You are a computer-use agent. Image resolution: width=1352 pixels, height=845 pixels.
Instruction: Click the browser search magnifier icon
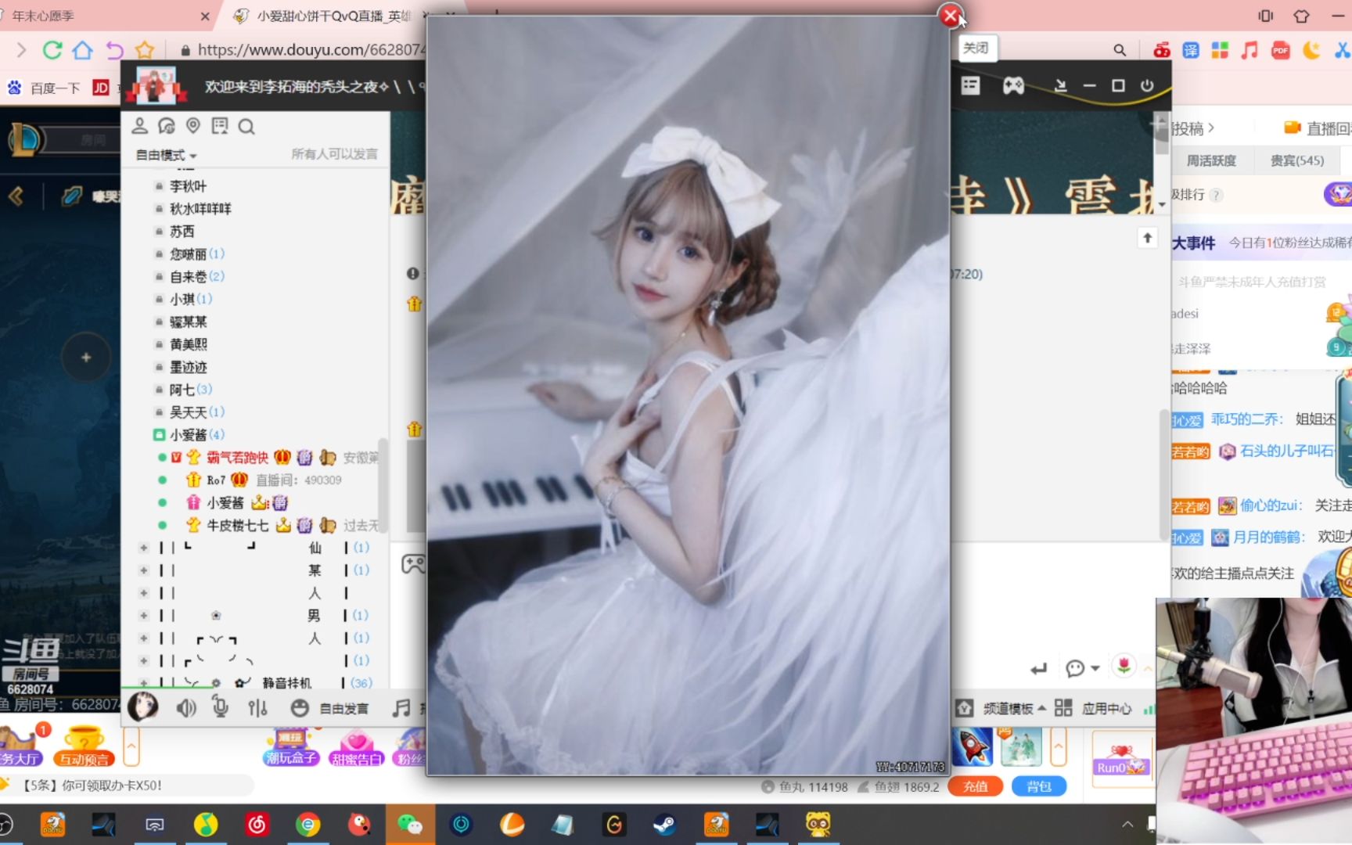coord(1120,50)
